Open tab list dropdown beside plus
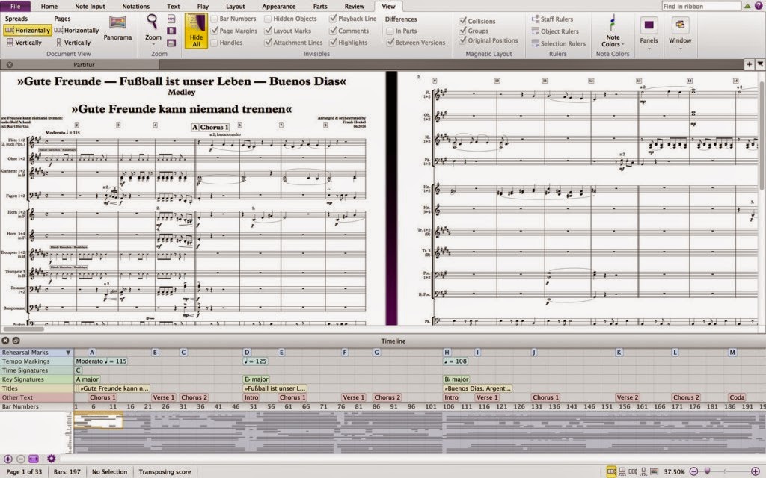The image size is (766, 478). (760, 64)
